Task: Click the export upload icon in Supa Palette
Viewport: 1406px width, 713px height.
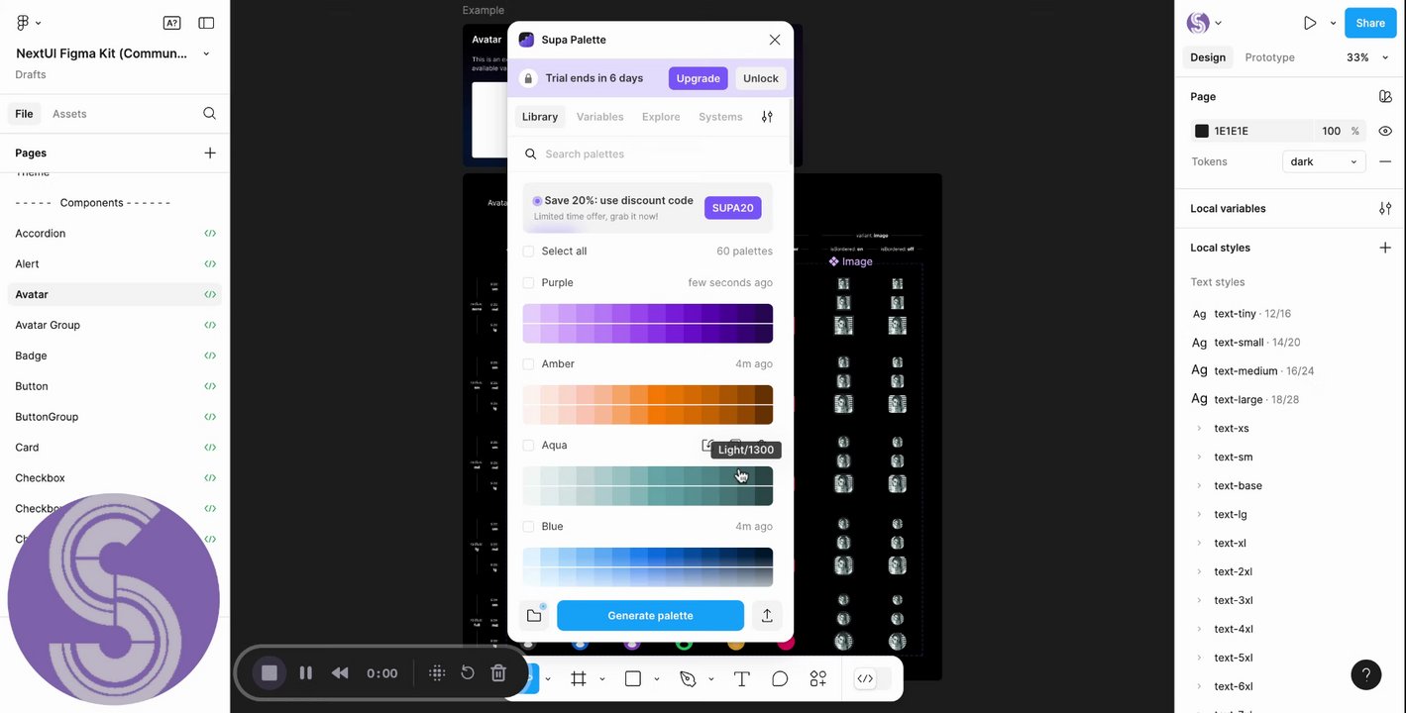Action: (x=767, y=616)
